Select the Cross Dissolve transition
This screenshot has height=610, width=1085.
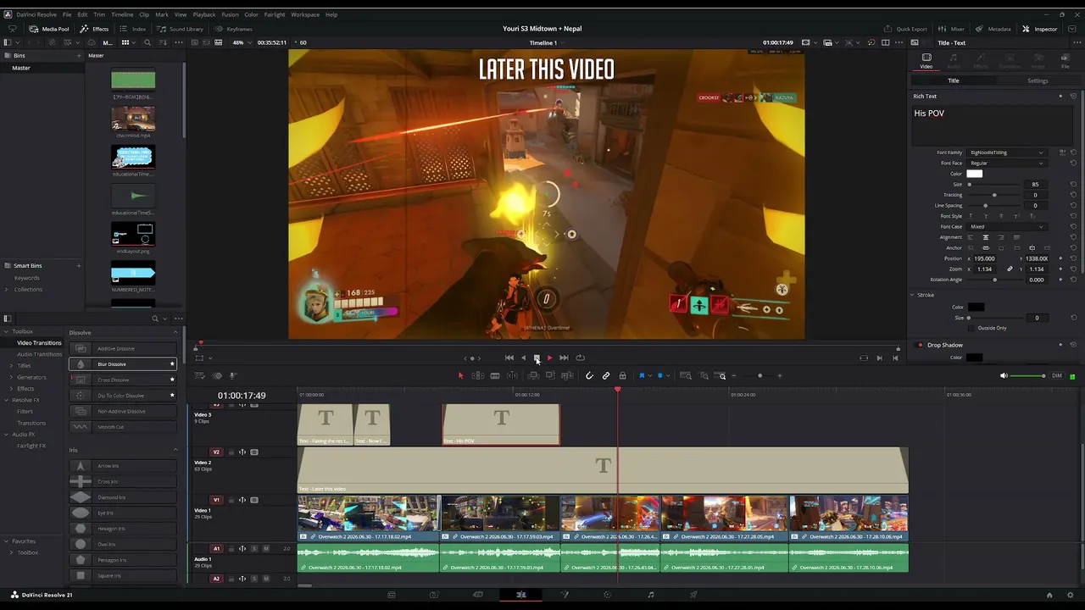(123, 380)
